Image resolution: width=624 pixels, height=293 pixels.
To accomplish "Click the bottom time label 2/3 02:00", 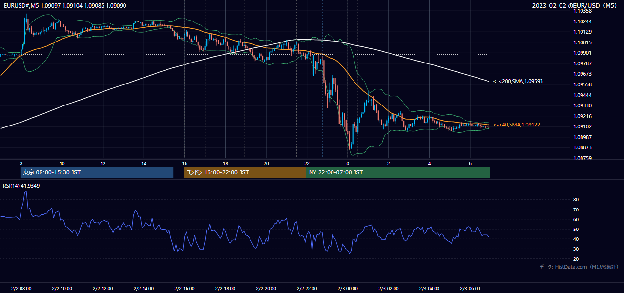I will (388, 288).
